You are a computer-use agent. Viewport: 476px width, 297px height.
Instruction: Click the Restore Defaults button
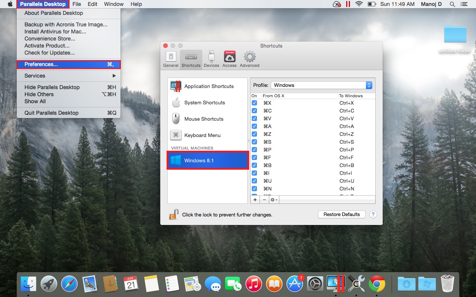coord(341,215)
